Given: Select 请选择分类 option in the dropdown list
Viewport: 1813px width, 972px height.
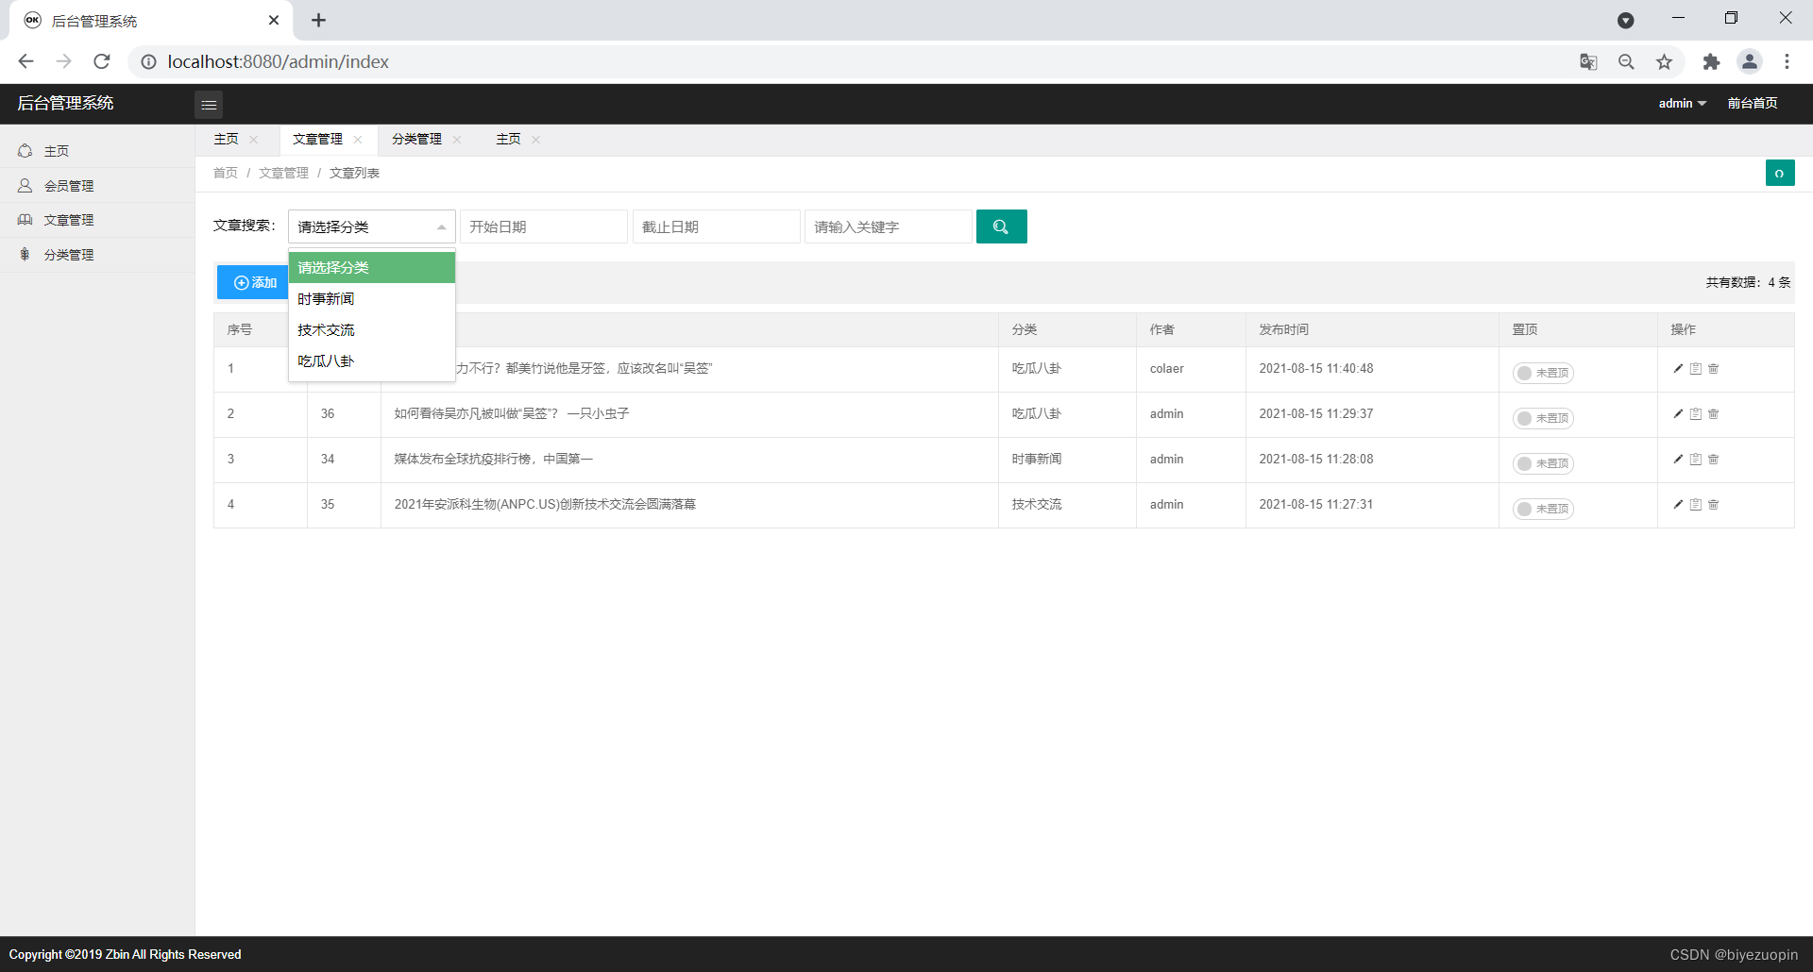Looking at the screenshot, I should tap(372, 267).
